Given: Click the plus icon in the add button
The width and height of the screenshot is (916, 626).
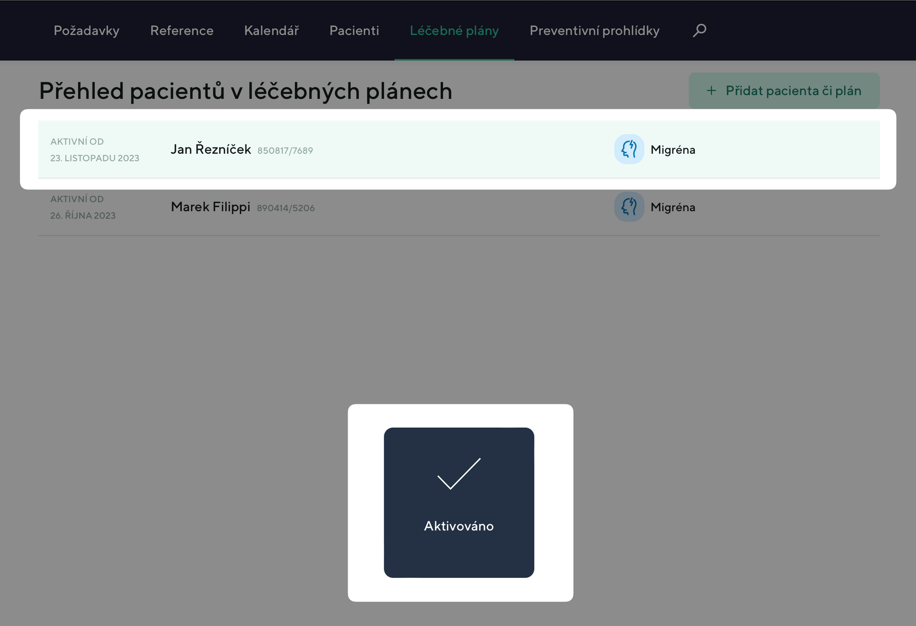Looking at the screenshot, I should point(711,91).
